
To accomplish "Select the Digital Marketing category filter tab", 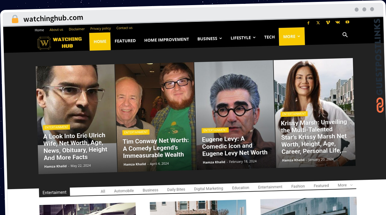I will [208, 189].
